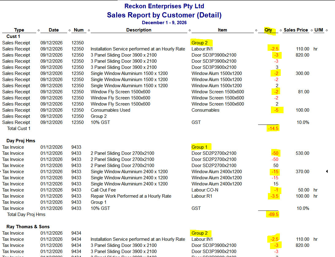
Task: Click invoice number 9434 on Labour:IN1 row
Action: click(76, 239)
